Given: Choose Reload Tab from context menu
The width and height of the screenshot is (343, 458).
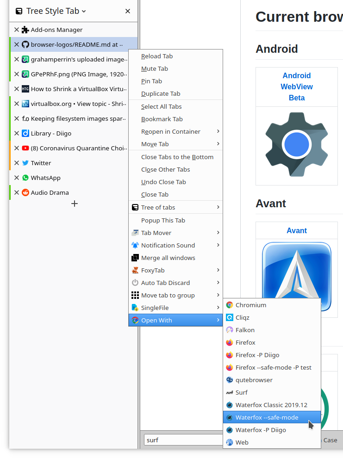Looking at the screenshot, I should (x=175, y=56).
